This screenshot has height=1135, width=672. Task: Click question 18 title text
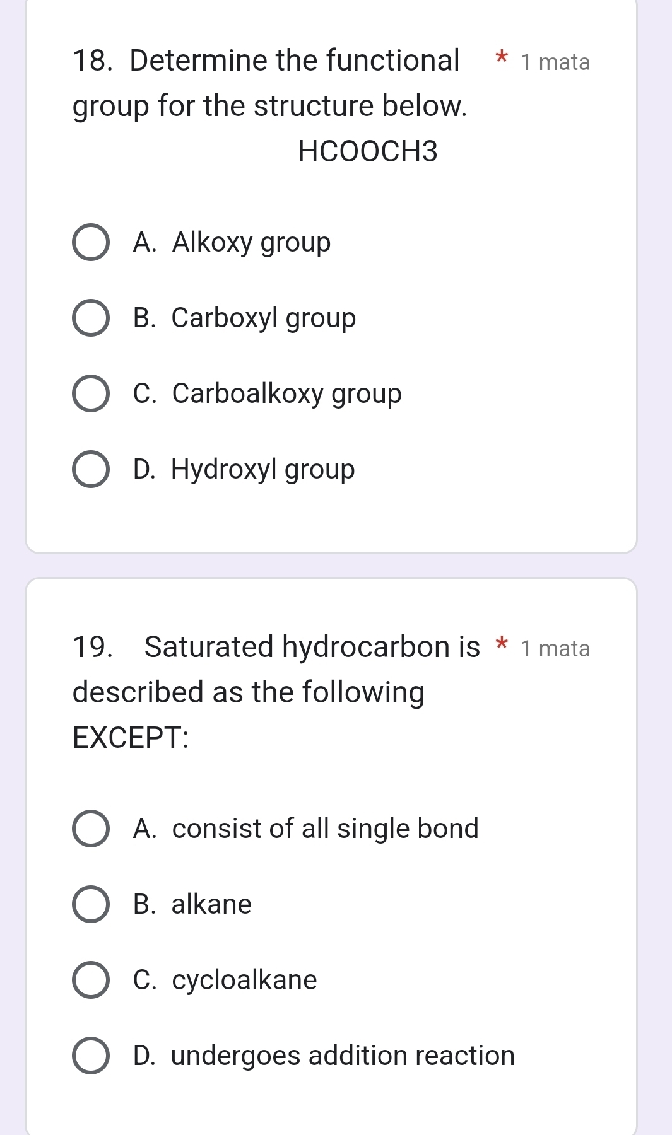269,83
